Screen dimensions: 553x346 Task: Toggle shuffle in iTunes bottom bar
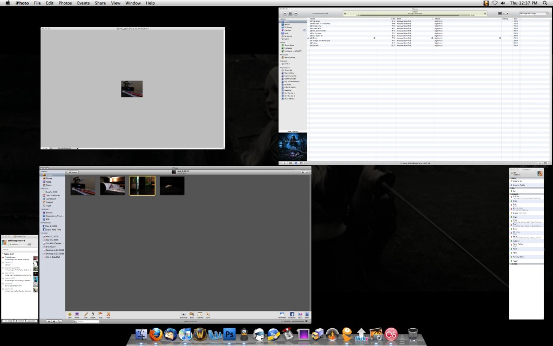pos(290,163)
